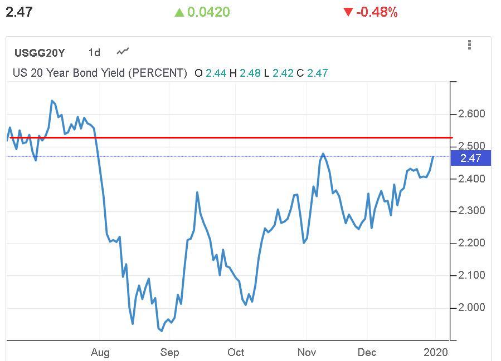Image resolution: width=501 pixels, height=361 pixels.
Task: Click the green up triangle indicator
Action: (x=179, y=12)
